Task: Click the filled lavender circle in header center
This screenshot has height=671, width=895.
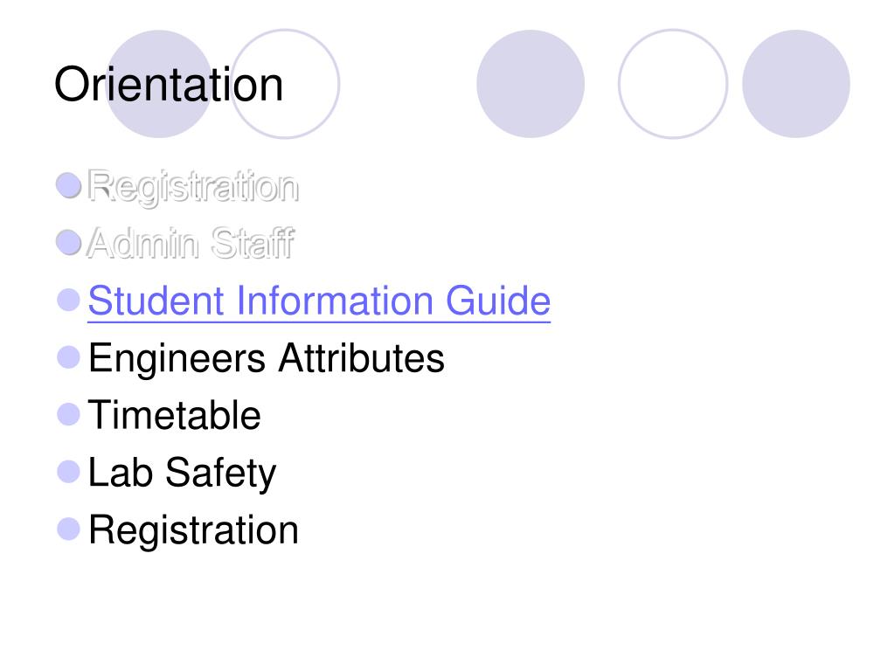Action: click(531, 84)
